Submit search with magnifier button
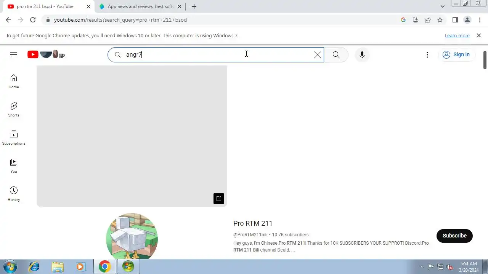Image resolution: width=488 pixels, height=274 pixels. (x=336, y=55)
